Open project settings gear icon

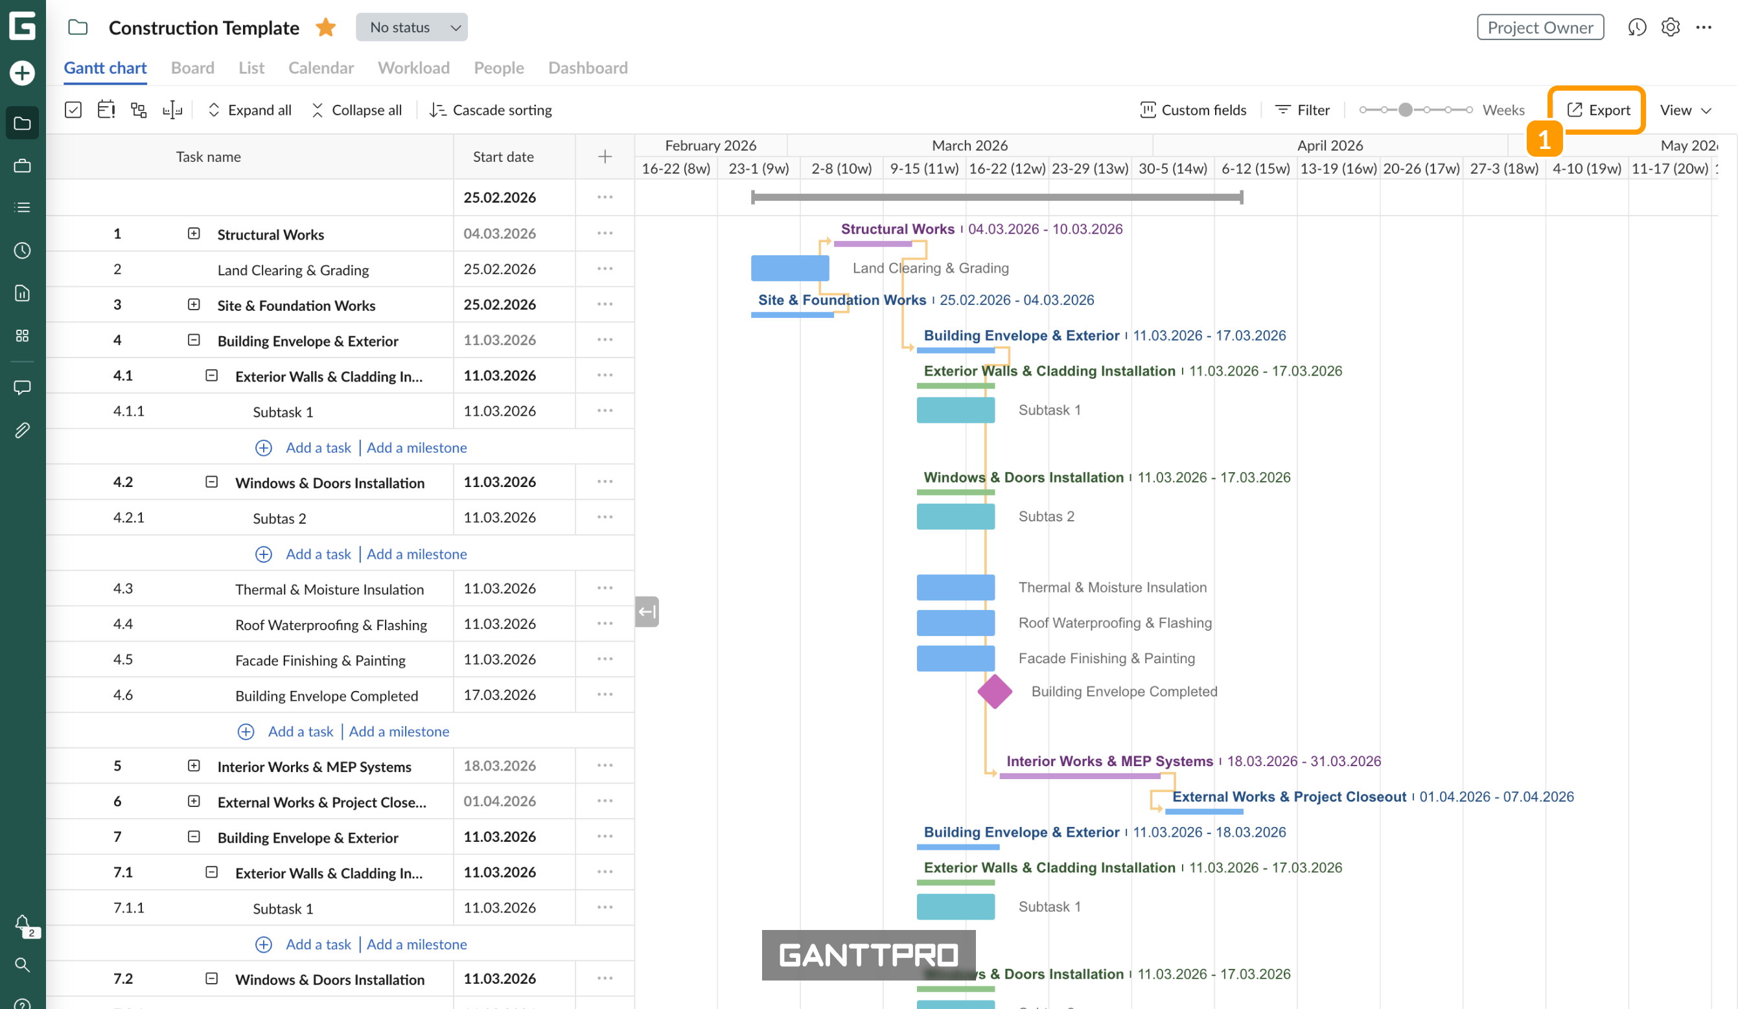[1671, 28]
